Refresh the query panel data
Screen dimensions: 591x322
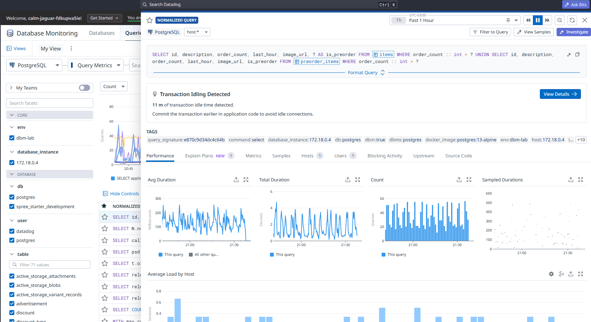point(572,20)
